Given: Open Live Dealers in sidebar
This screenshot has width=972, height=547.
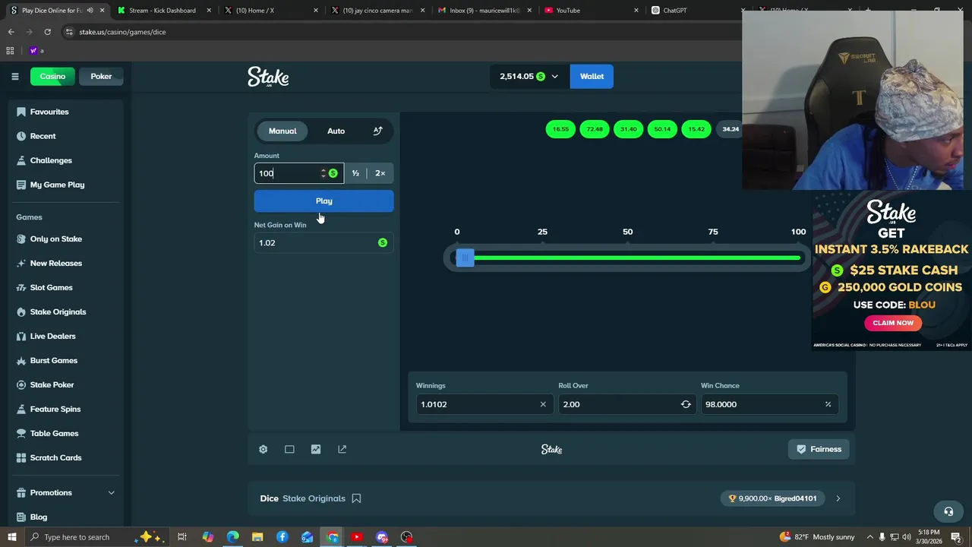Looking at the screenshot, I should tap(65, 336).
